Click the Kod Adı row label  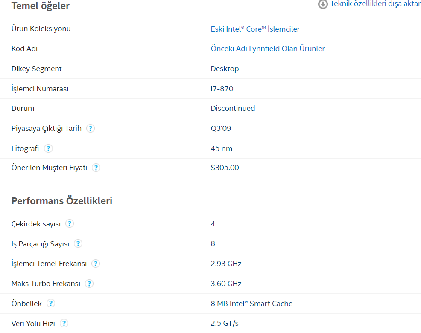tap(24, 49)
